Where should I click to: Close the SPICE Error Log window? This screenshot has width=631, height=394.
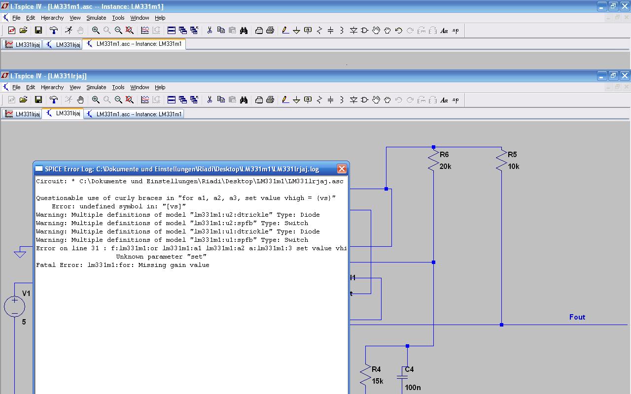click(342, 169)
